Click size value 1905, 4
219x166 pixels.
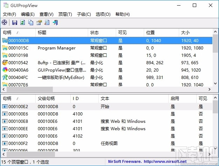tap(189, 55)
